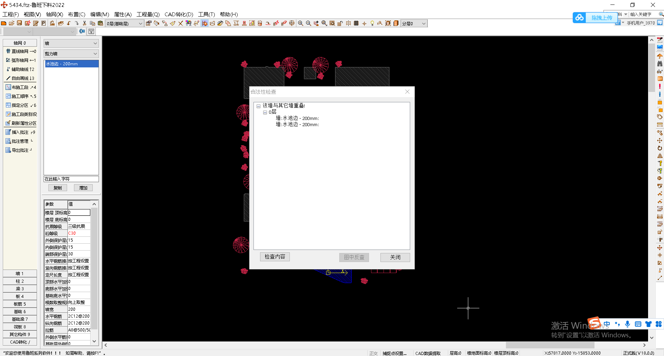Click the window zoom icon
664x356 pixels.
(x=332, y=23)
